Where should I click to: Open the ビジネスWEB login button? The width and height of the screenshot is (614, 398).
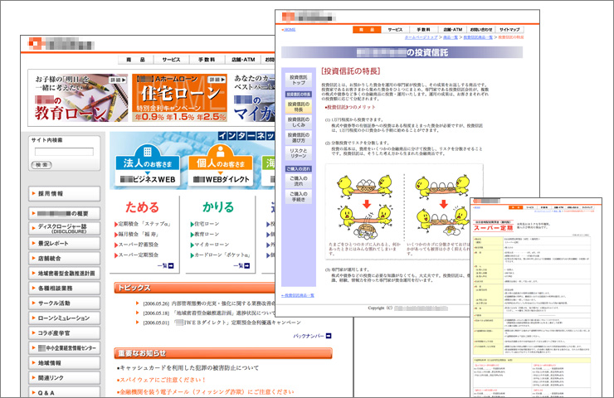[x=148, y=179]
